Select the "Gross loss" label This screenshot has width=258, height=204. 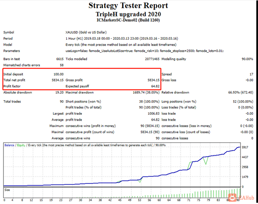pos(169,80)
